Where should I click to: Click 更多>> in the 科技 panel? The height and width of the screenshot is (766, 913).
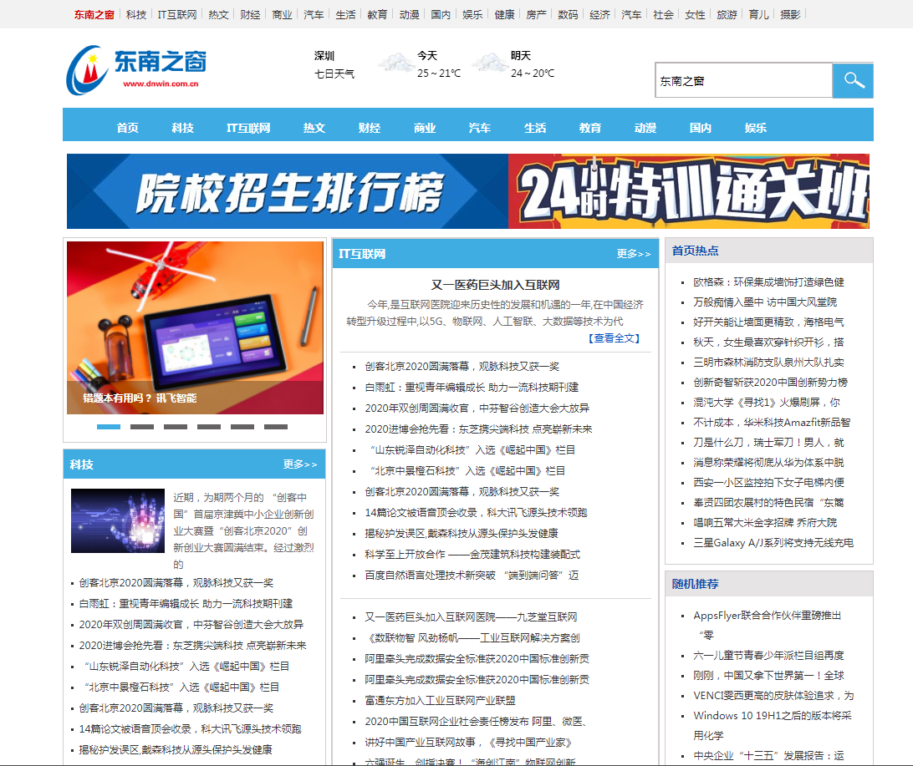(300, 464)
